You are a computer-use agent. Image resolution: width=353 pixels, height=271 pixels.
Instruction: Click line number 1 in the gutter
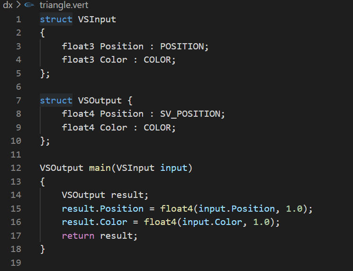[18, 19]
